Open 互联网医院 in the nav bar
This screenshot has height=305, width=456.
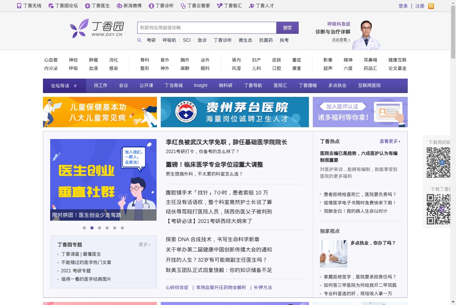click(369, 85)
